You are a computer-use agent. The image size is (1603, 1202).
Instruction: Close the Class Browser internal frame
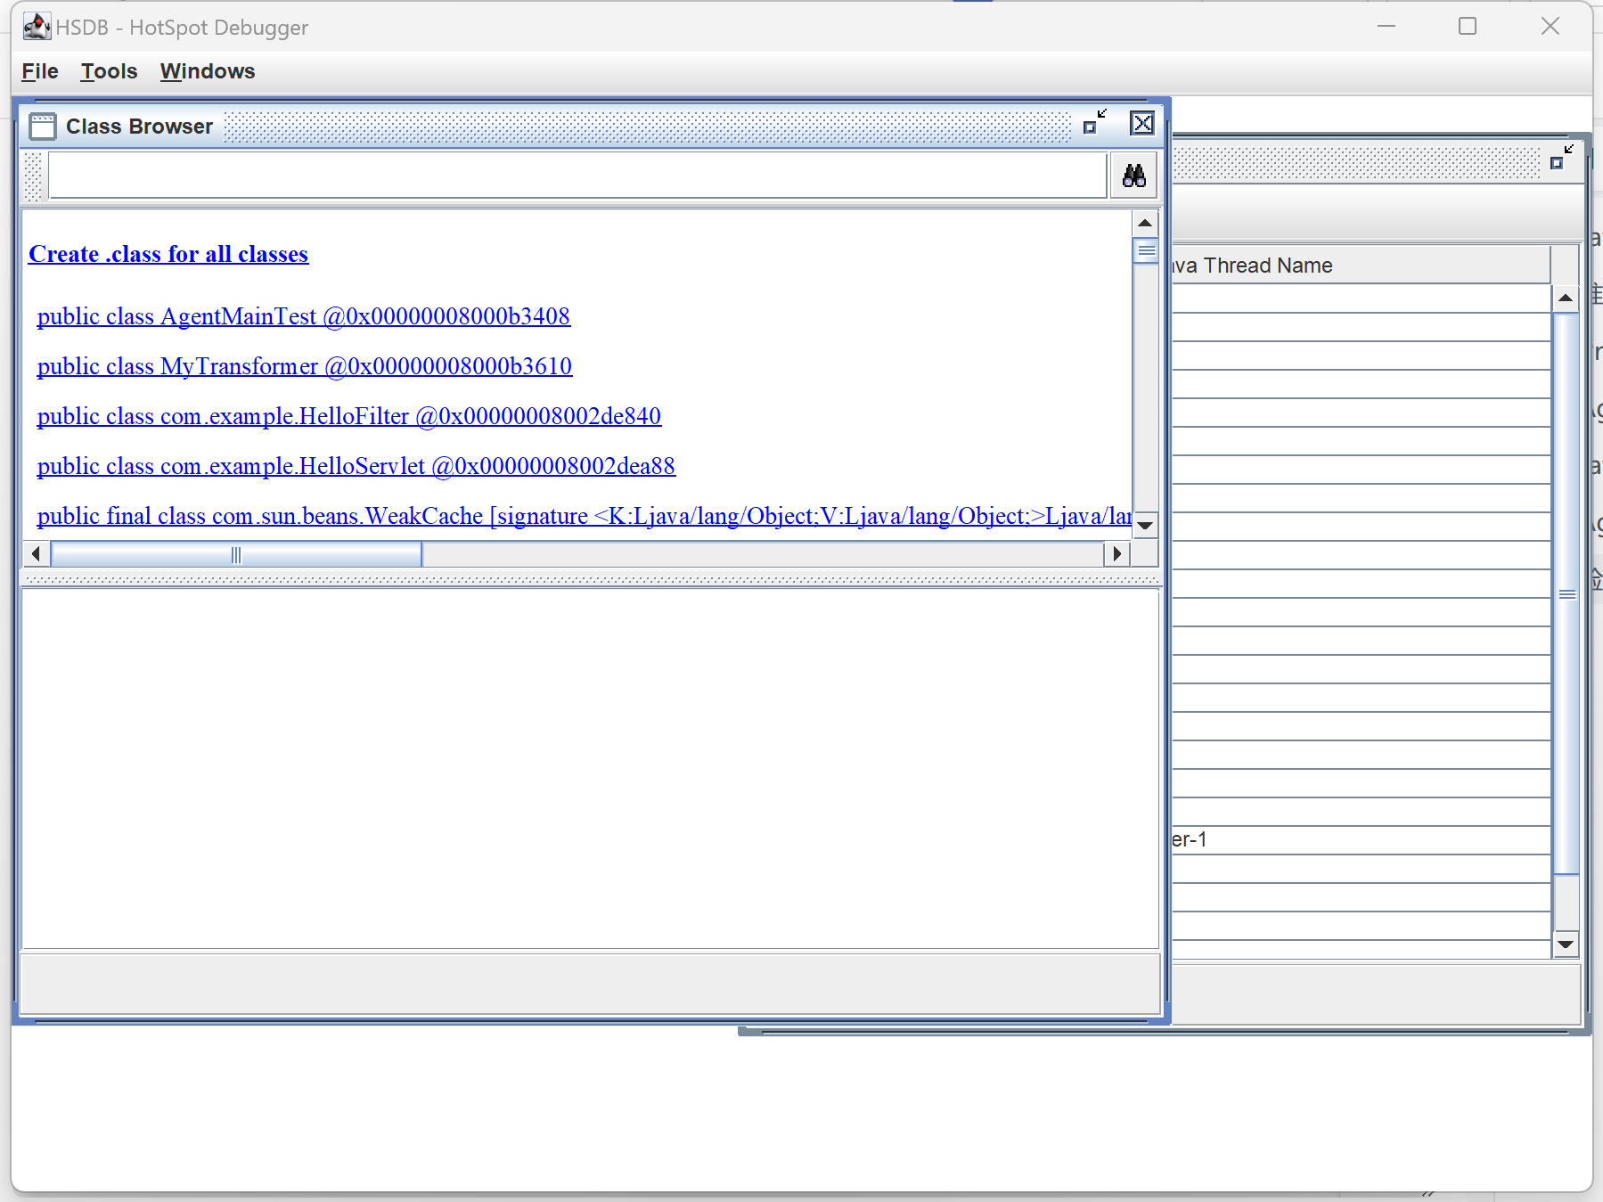click(1141, 123)
